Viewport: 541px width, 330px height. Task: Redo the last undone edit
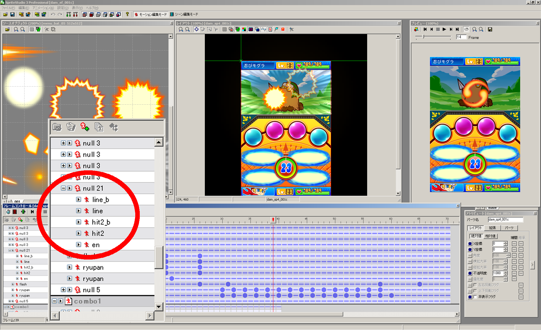tap(60, 14)
